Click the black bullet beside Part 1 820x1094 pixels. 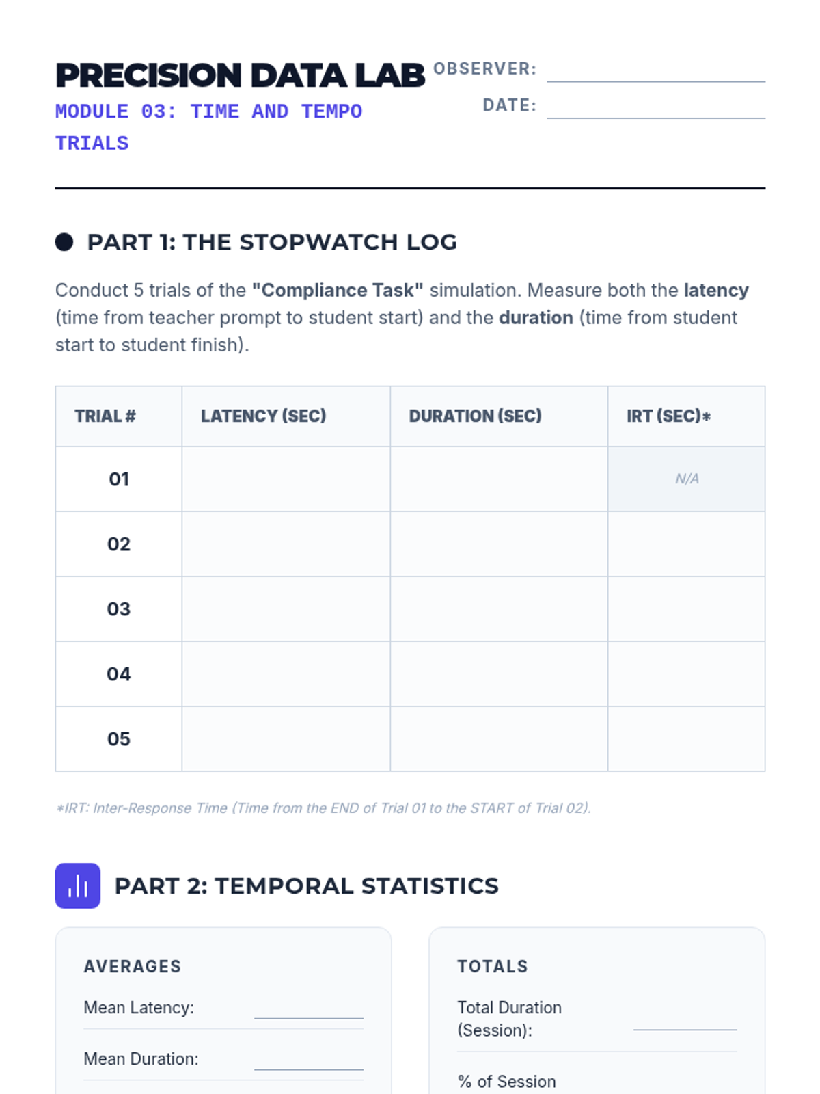coord(64,242)
